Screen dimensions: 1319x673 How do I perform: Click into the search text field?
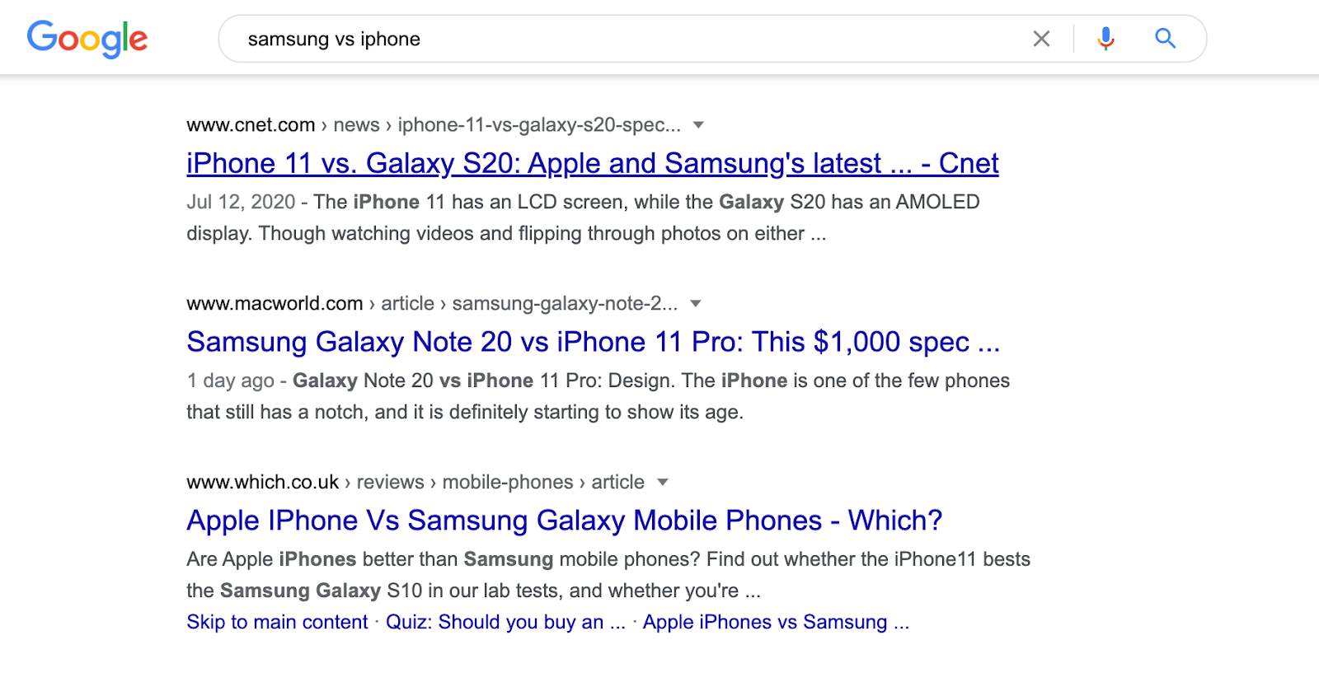pos(627,39)
